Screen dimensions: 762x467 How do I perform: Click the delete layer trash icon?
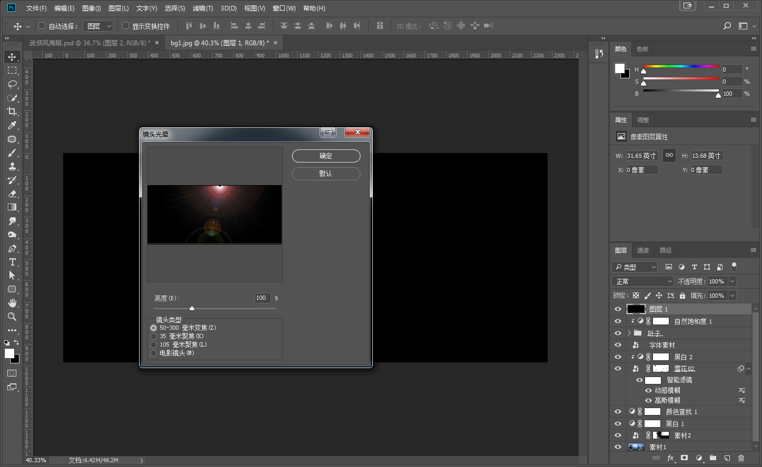pos(741,458)
